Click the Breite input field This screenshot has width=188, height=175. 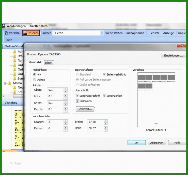coord(96,122)
